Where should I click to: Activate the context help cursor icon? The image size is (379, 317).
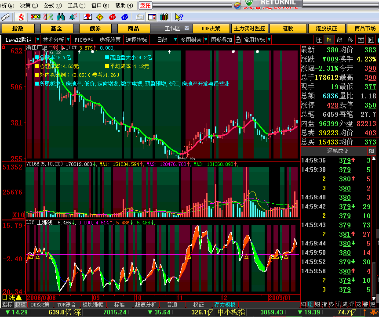point(179,17)
